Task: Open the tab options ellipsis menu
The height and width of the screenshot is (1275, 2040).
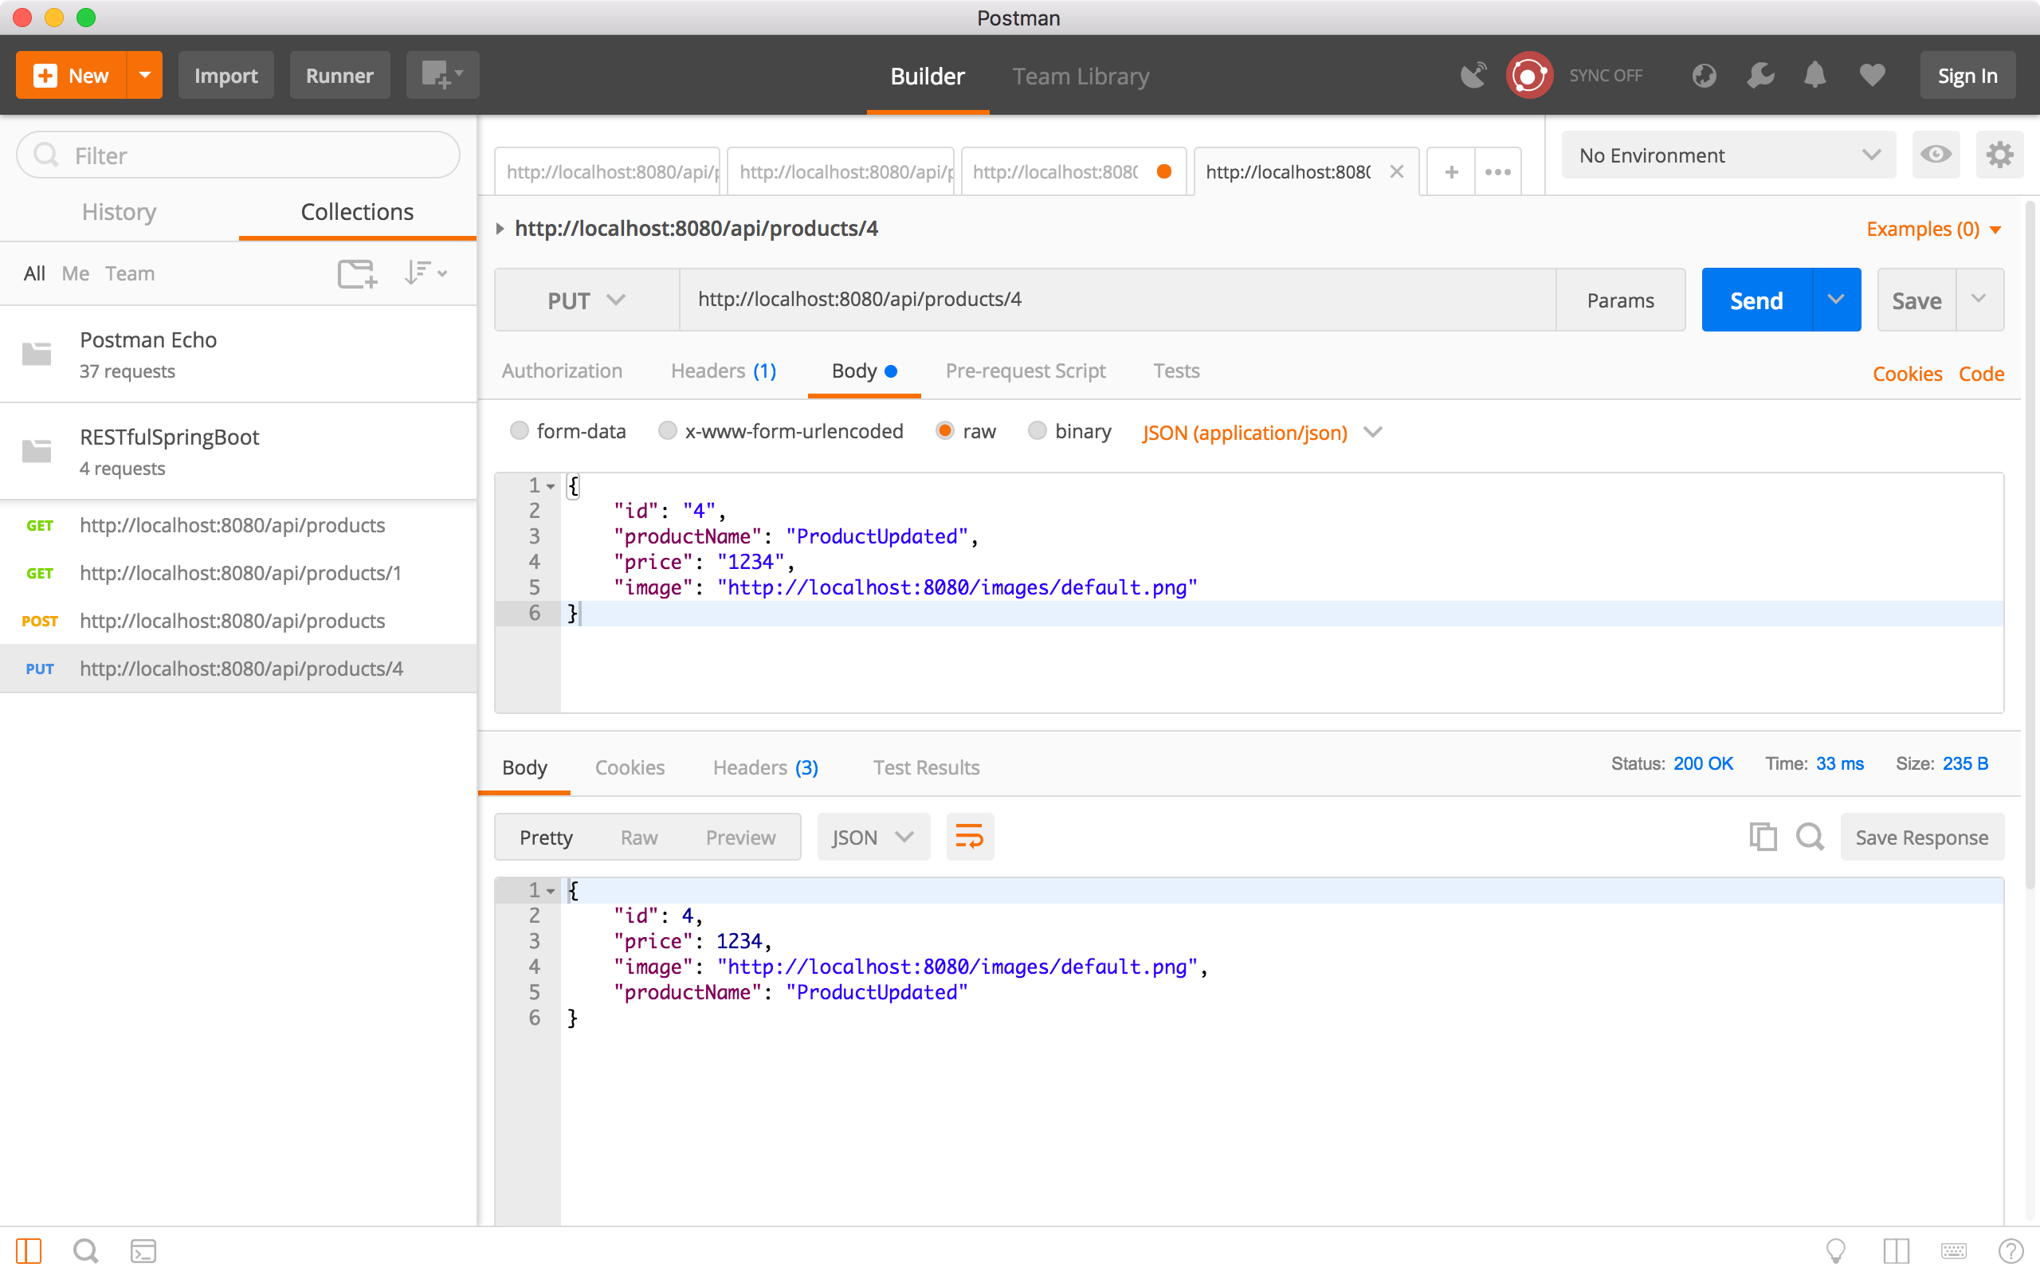Action: pyautogui.click(x=1498, y=172)
